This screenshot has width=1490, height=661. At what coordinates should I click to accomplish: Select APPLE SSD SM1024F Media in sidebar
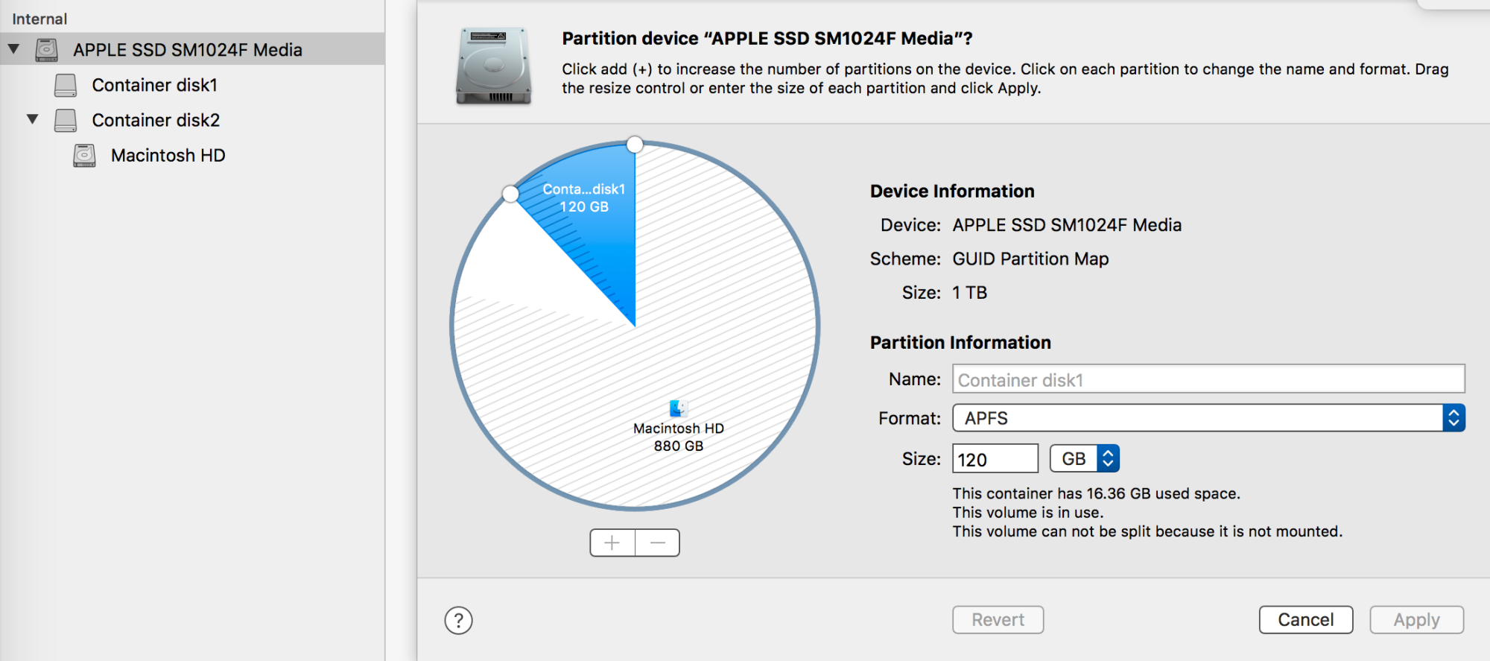click(192, 49)
